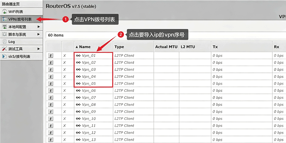Image resolution: width=286 pixels, height=143 pixels.
Task: Expand the 测试工具 submenu arrow
Action: click(39, 49)
